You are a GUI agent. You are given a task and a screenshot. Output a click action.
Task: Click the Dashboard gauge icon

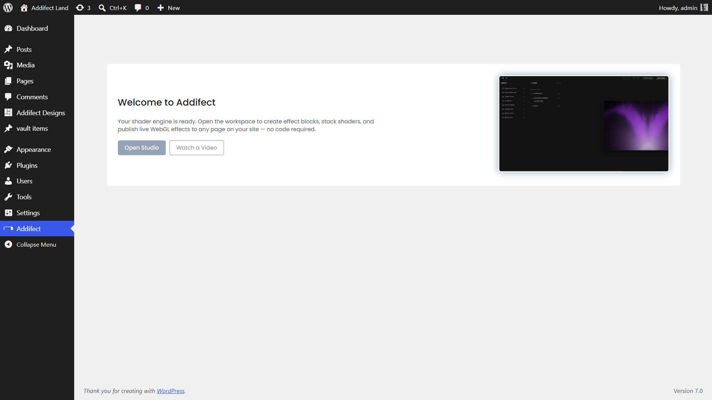(x=8, y=29)
